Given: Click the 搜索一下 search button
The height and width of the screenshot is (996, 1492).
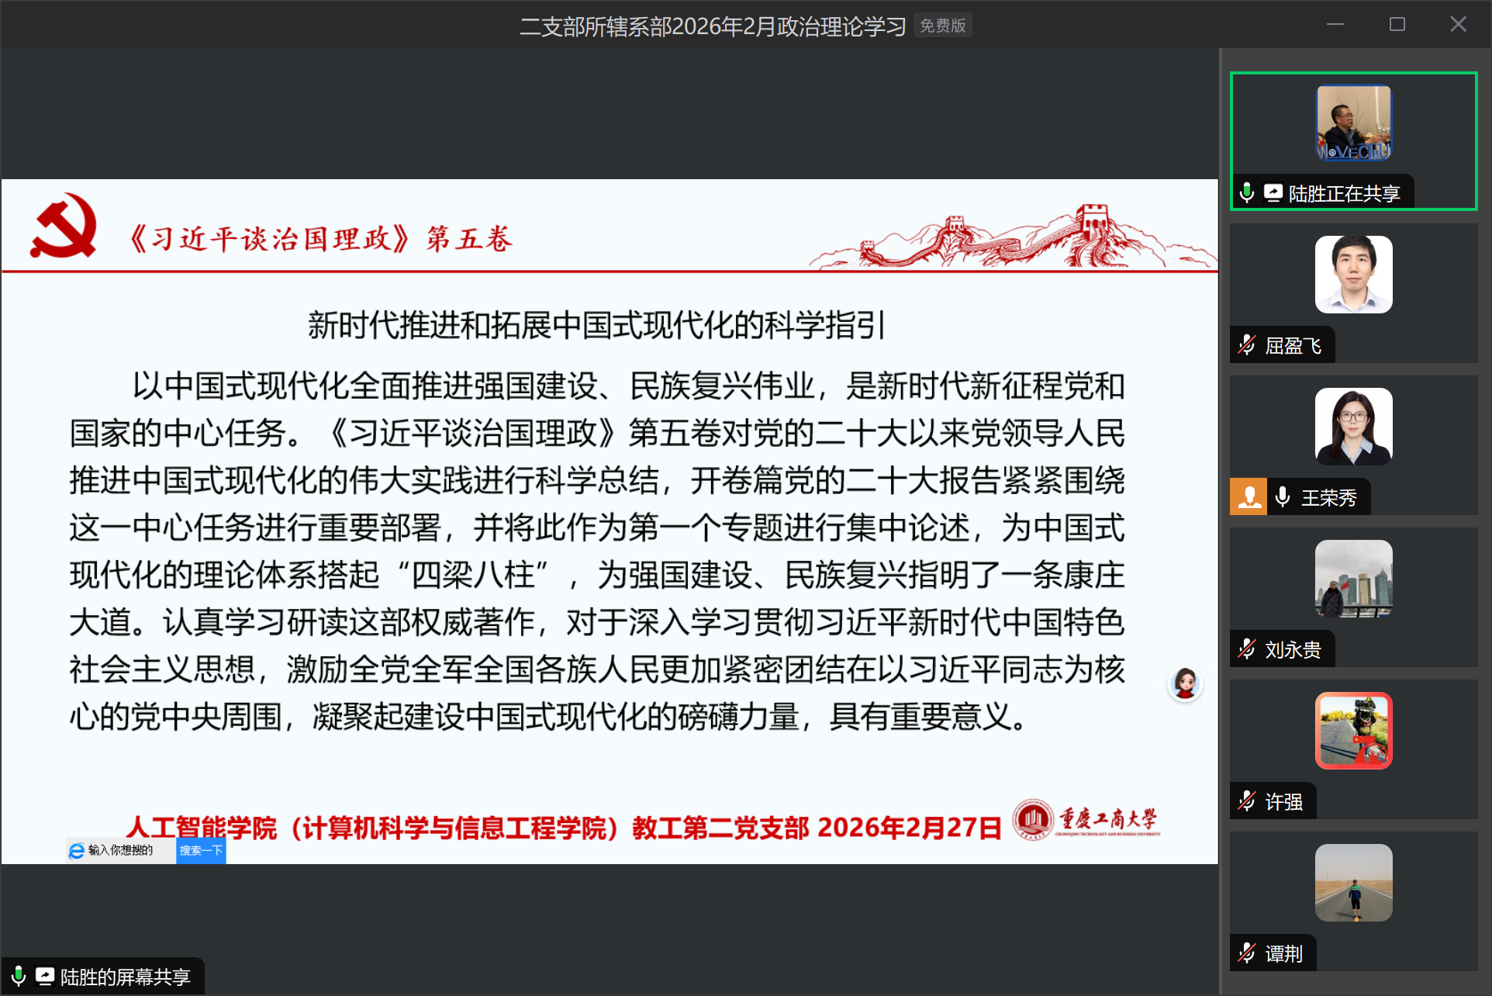Looking at the screenshot, I should pos(201,851).
